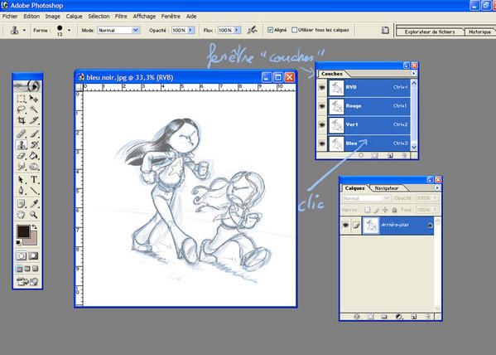Viewport: 496px width, 355px height.
Task: Open the Explorateur de fichiers tab
Action: click(430, 32)
